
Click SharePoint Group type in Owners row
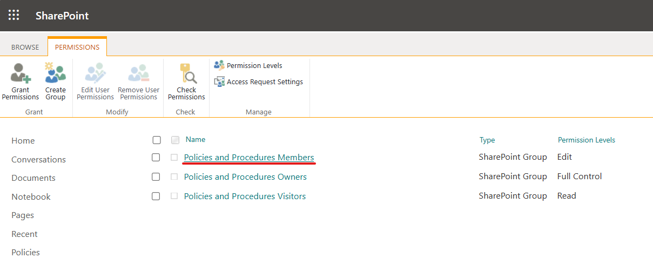513,176
